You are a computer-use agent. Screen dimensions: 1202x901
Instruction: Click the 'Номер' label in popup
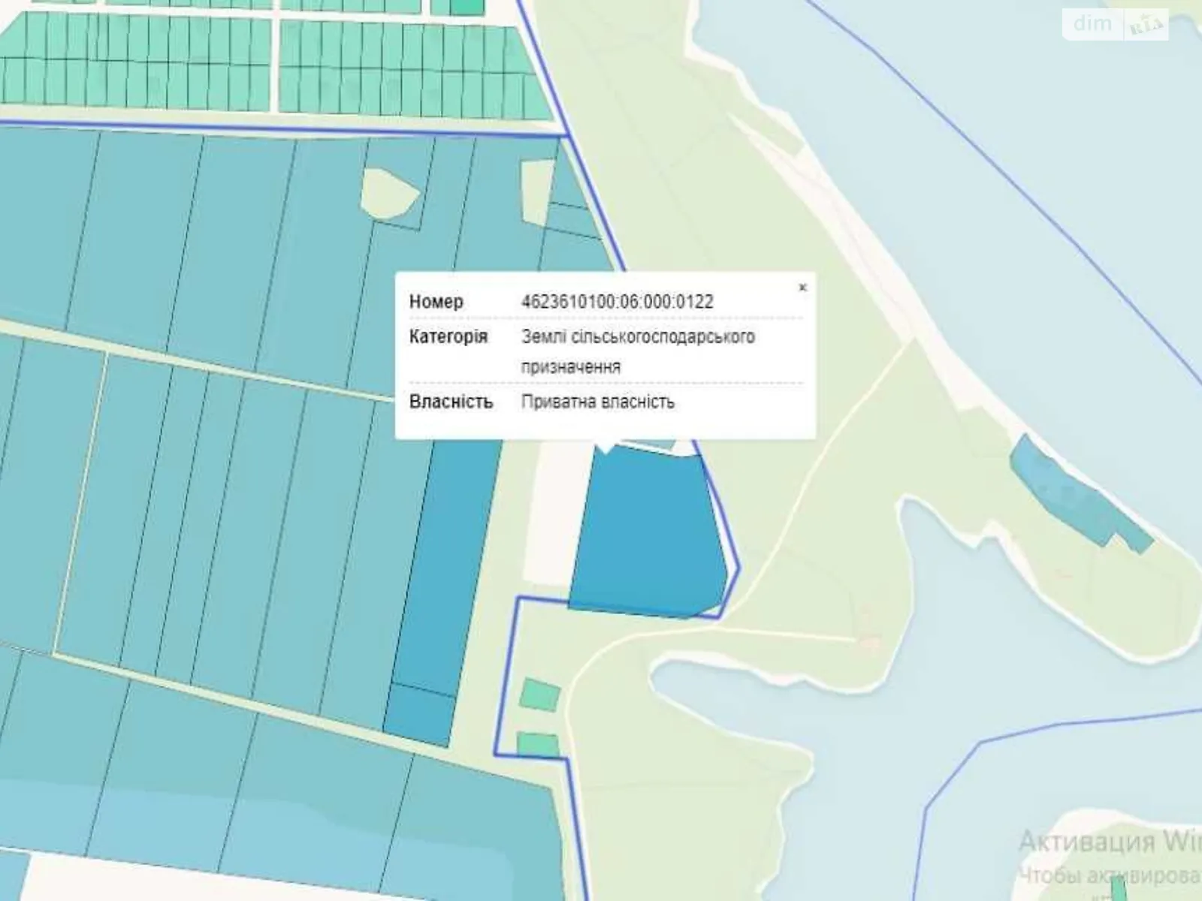click(x=436, y=302)
